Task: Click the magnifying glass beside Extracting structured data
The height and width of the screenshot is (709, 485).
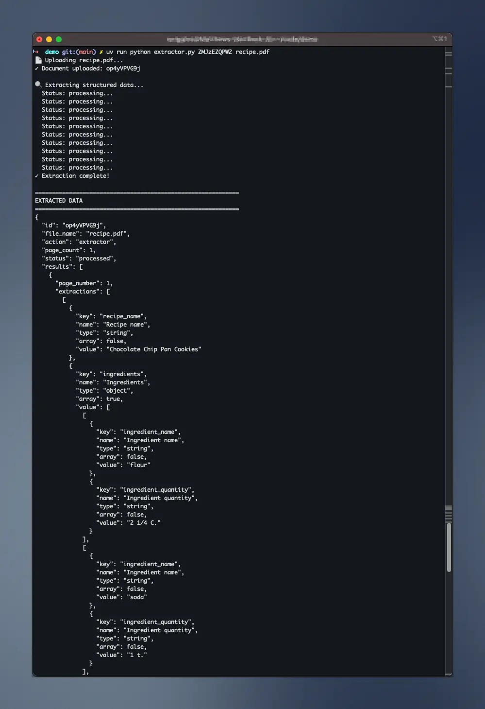Action: click(x=38, y=84)
